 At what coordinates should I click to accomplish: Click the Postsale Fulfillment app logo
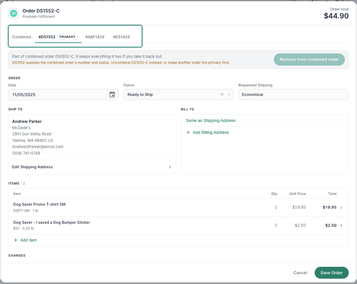point(14,13)
